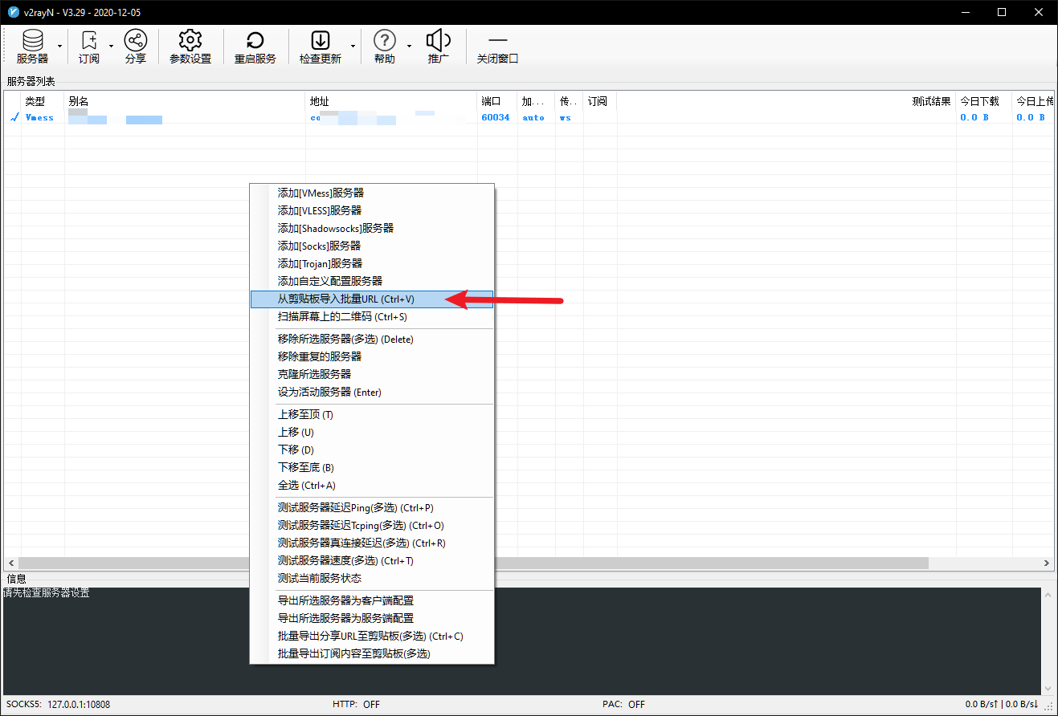Select 从剪贴板导入批量URL menu entry
Screen dimensions: 1058x716
pyautogui.click(x=346, y=299)
